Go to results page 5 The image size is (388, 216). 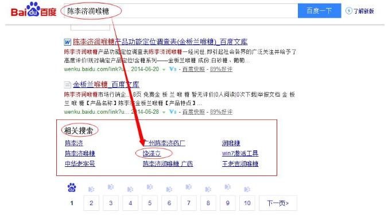point(150,203)
